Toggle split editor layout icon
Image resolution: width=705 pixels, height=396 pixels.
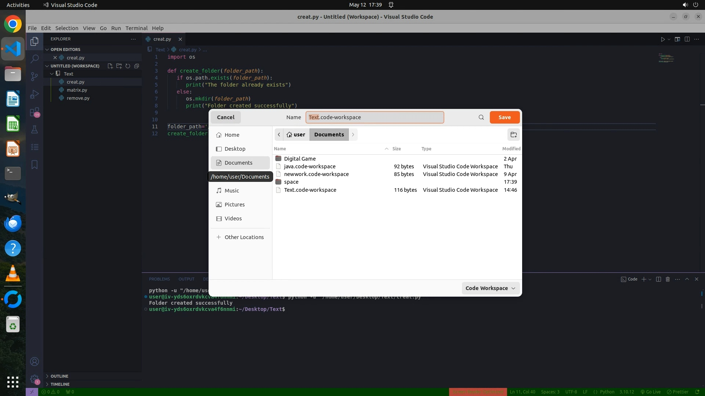pyautogui.click(x=687, y=39)
